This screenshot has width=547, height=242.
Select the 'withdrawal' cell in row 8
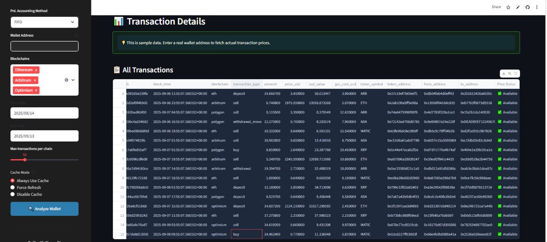(246, 168)
